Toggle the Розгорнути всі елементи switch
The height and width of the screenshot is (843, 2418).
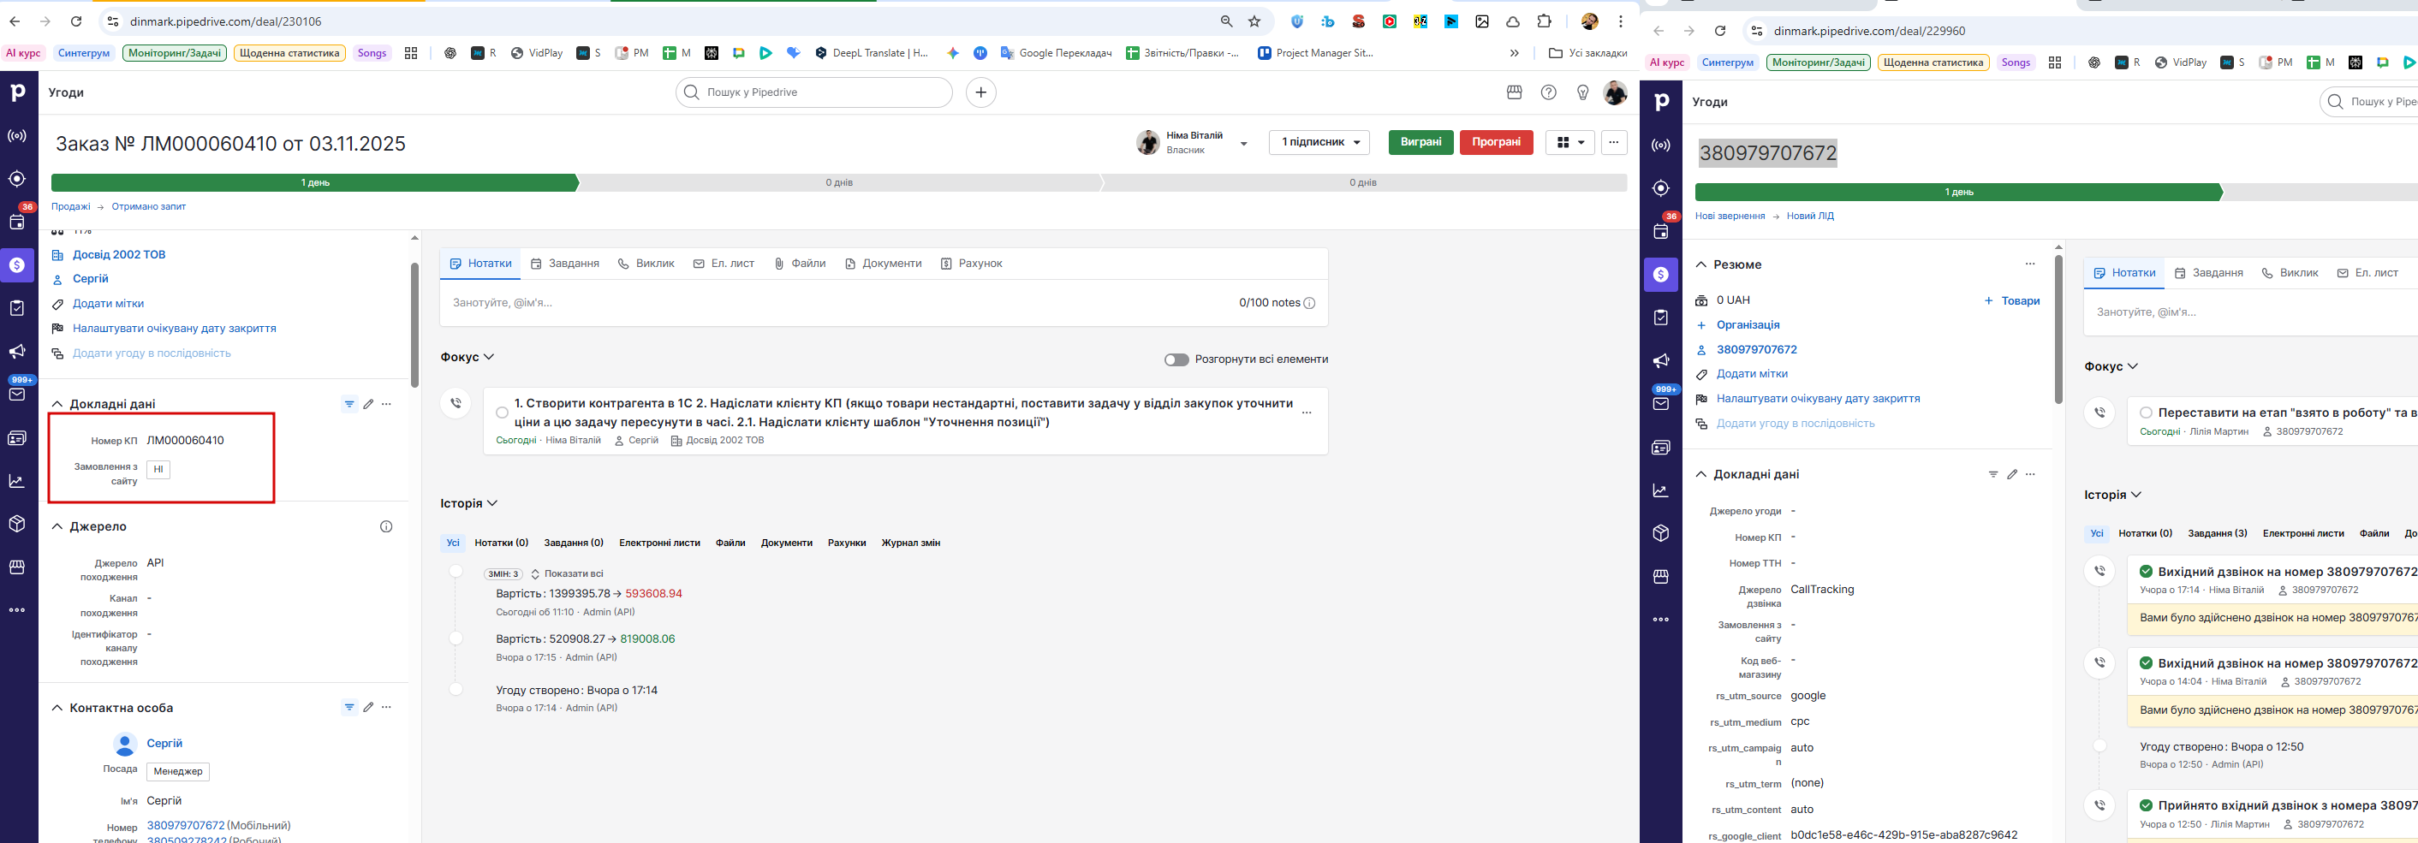[1176, 359]
